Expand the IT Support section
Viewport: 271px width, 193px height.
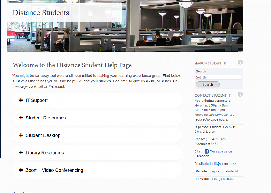click(x=37, y=101)
